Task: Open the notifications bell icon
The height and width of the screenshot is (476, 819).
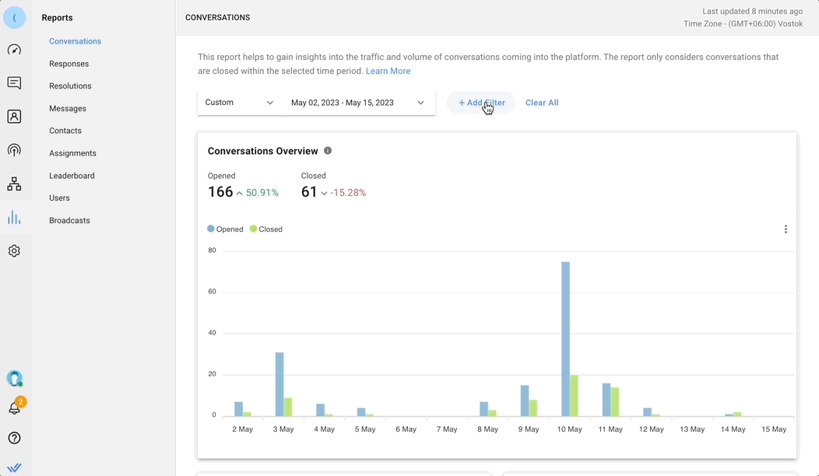Action: [14, 408]
